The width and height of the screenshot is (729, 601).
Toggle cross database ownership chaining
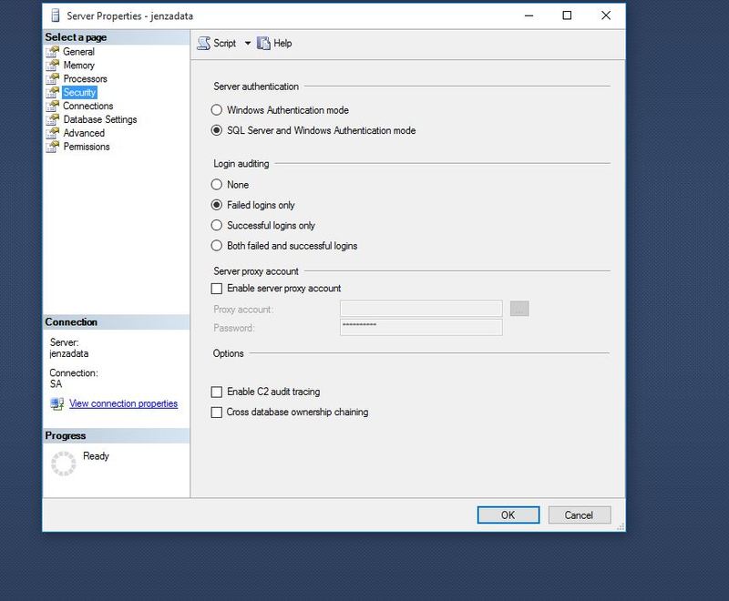click(x=217, y=412)
